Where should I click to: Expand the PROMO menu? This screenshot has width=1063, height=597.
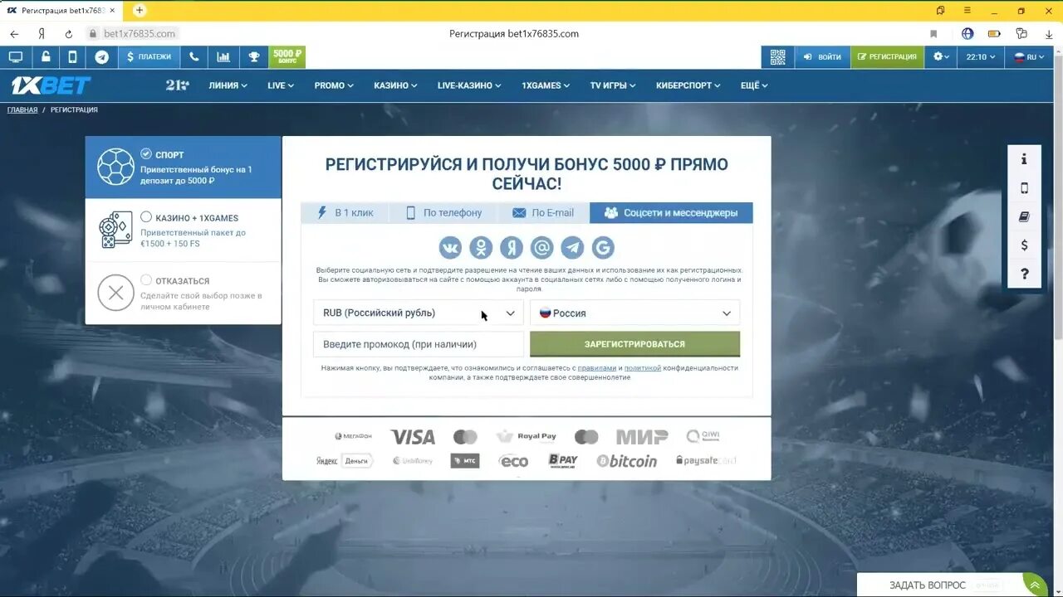tap(334, 85)
